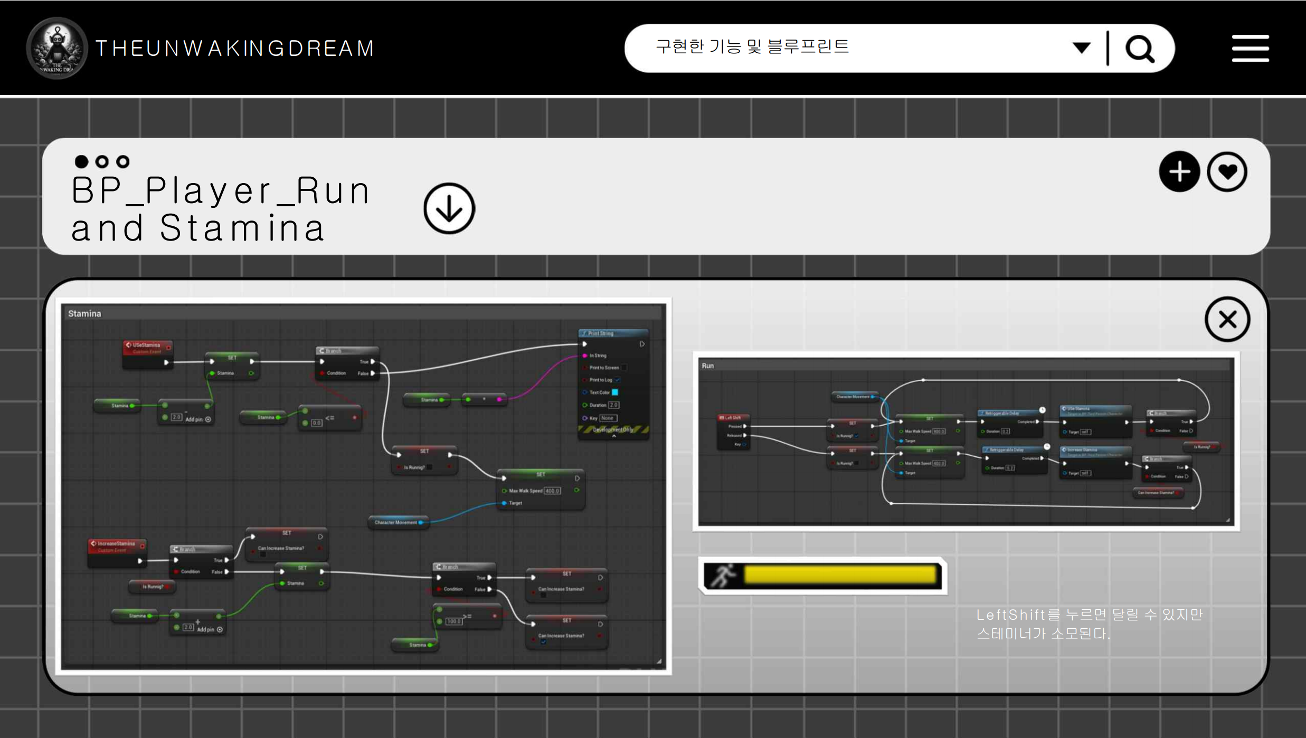Click THEUNWAKINGDREAM site title
Screen dimensions: 1306x738
(235, 49)
